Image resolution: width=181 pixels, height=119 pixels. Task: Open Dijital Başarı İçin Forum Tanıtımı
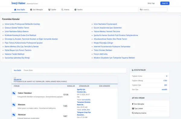point(18,50)
